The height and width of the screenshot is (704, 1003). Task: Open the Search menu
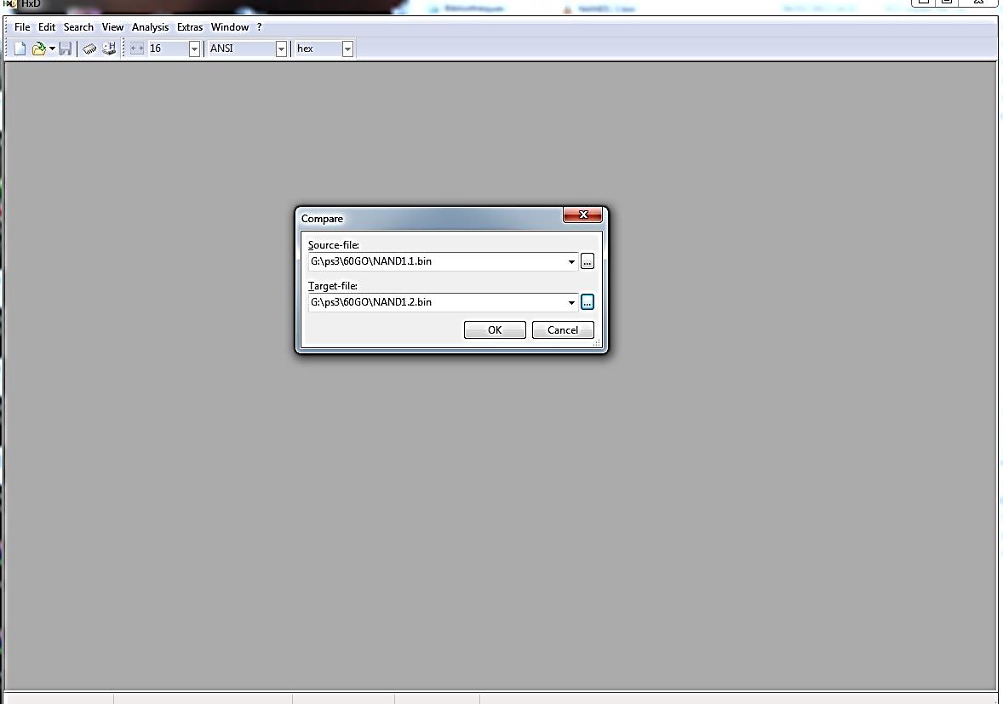tap(78, 27)
